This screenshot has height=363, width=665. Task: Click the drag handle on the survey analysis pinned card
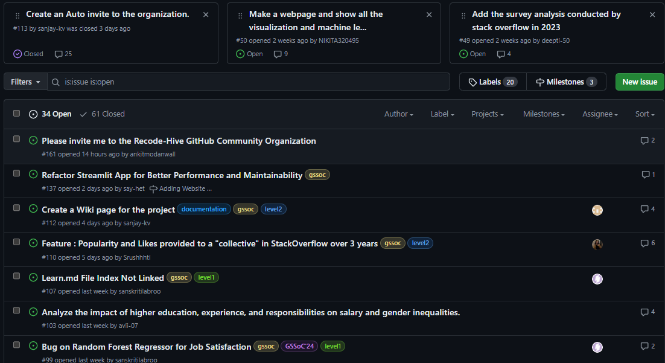(465, 14)
